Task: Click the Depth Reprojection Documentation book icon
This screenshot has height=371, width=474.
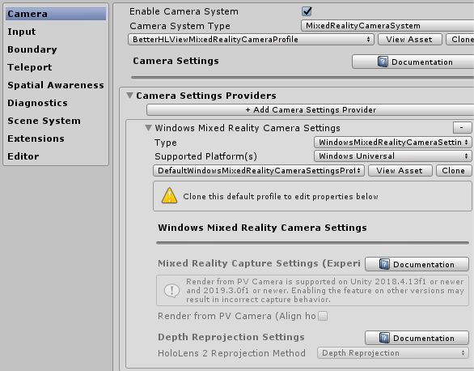Action: (384, 338)
